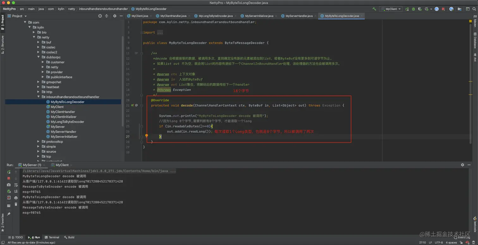Click the intention light bulb in editor gutter

tap(146, 136)
